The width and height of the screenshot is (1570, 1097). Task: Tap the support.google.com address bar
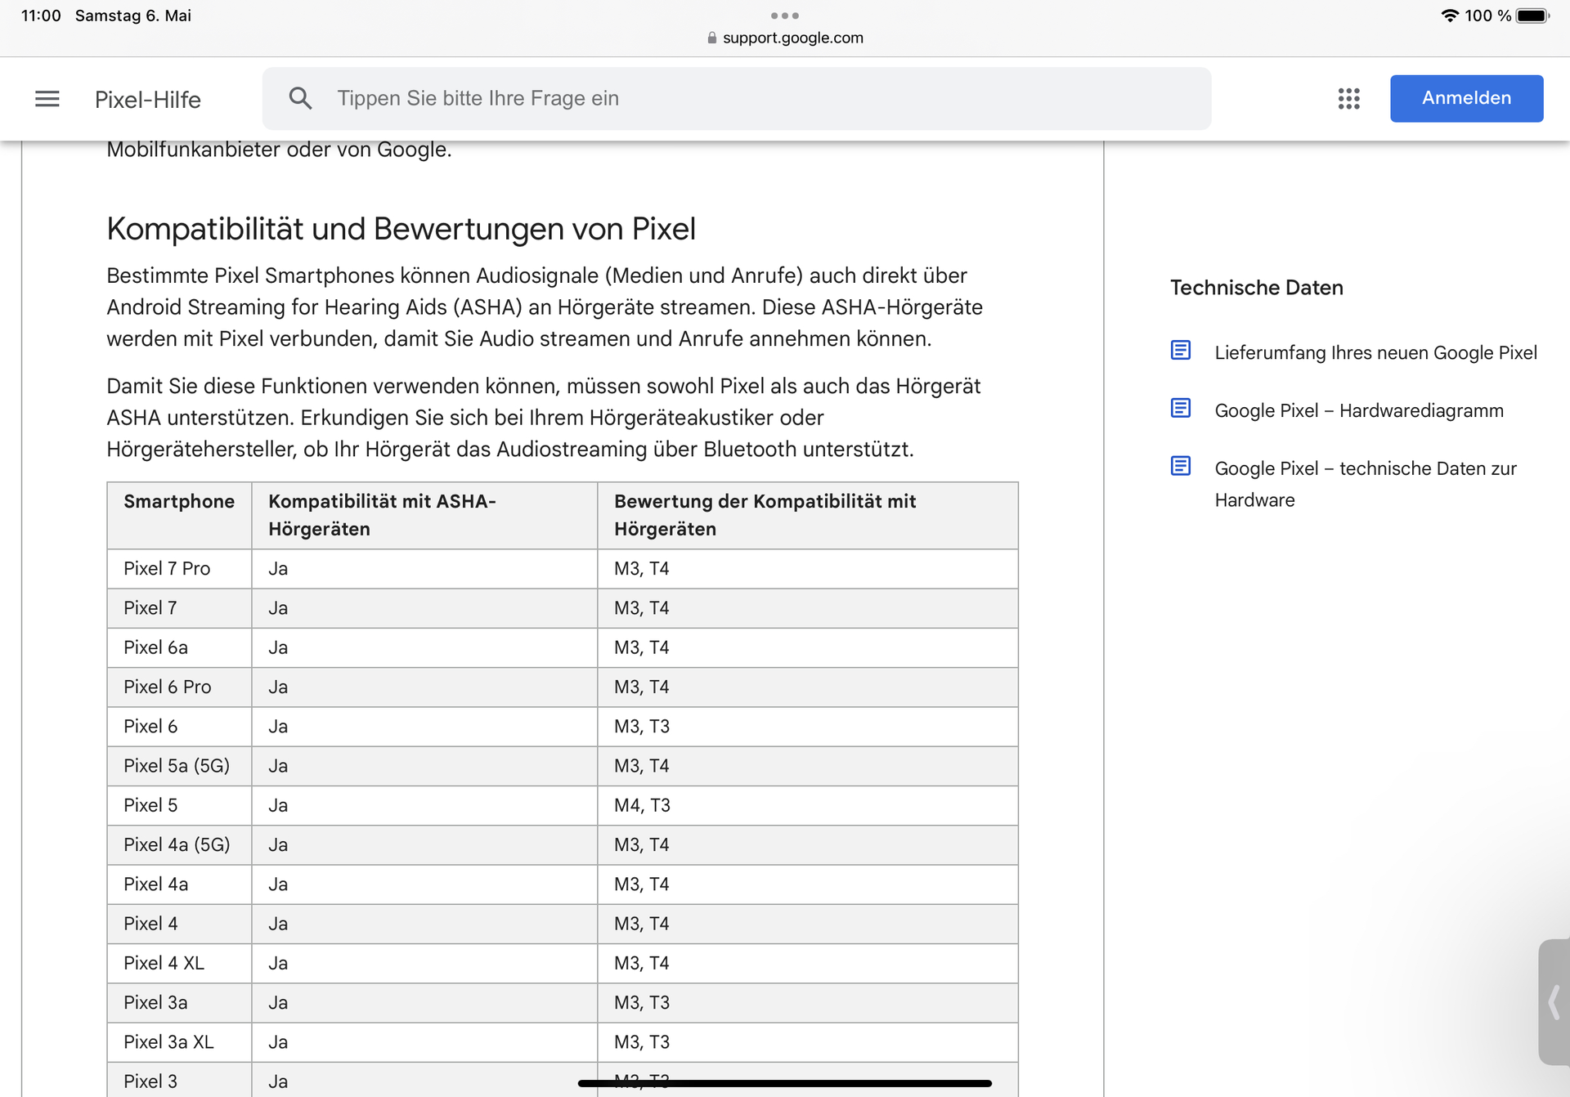click(792, 38)
